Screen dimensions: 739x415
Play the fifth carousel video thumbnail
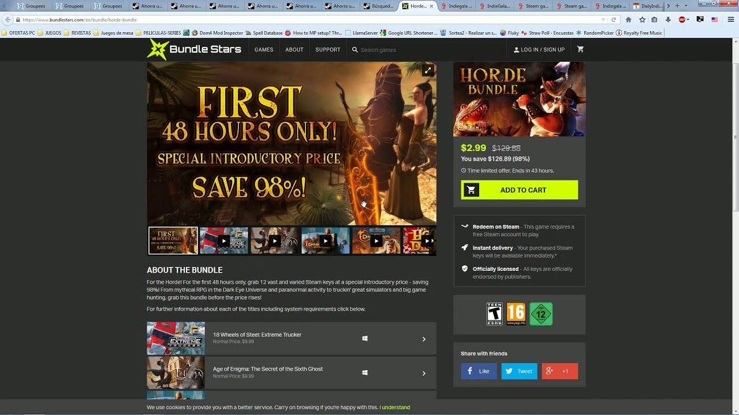(376, 240)
